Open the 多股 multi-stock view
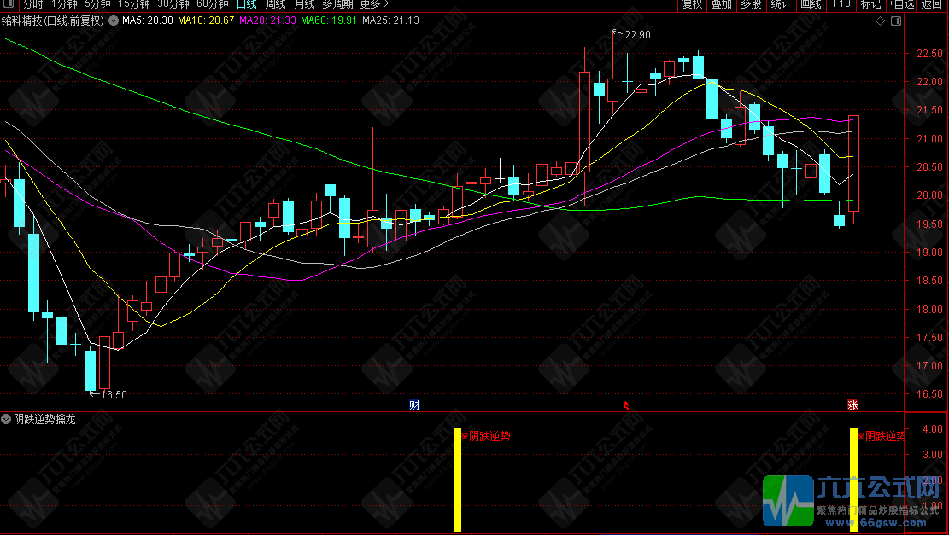This screenshot has height=535, width=949. tap(751, 4)
